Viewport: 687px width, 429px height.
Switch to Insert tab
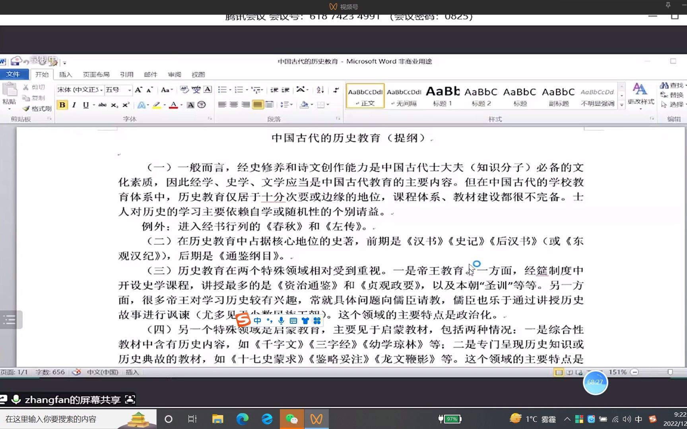click(66, 74)
